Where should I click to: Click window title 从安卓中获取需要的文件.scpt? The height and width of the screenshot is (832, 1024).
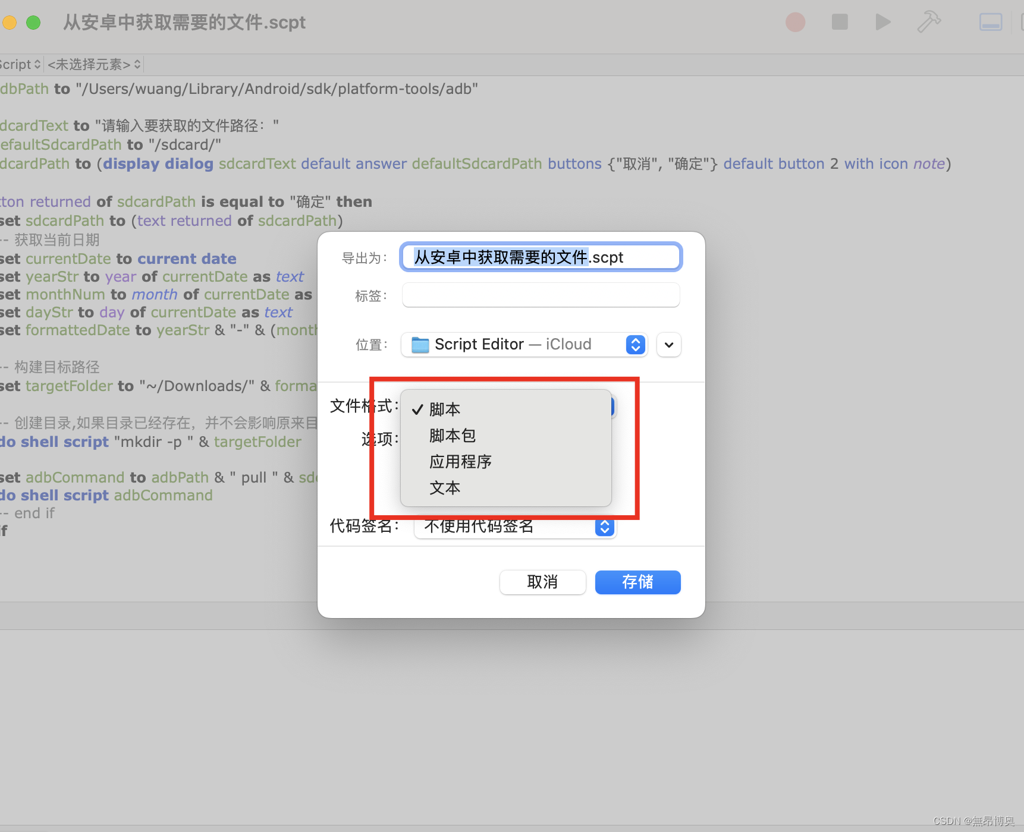(184, 23)
